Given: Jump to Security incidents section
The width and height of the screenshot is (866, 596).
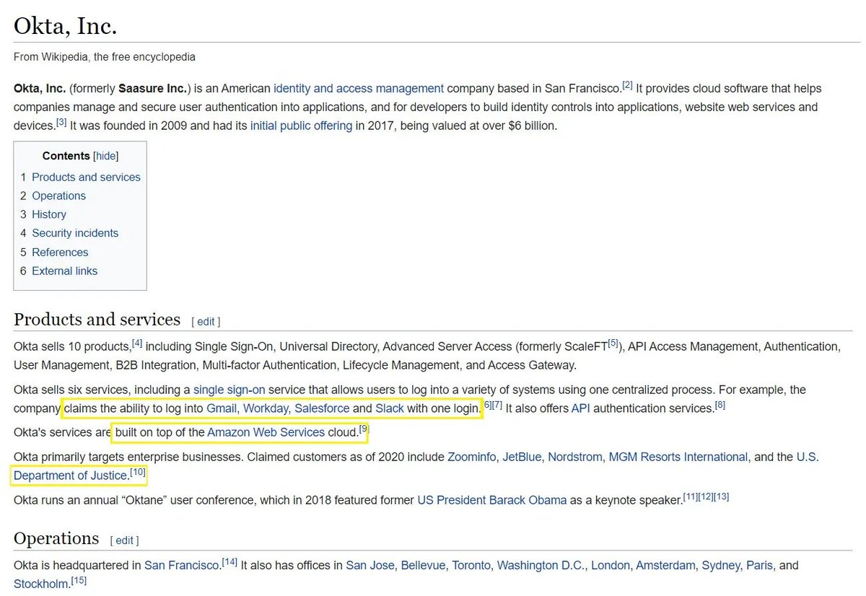Looking at the screenshot, I should [75, 233].
